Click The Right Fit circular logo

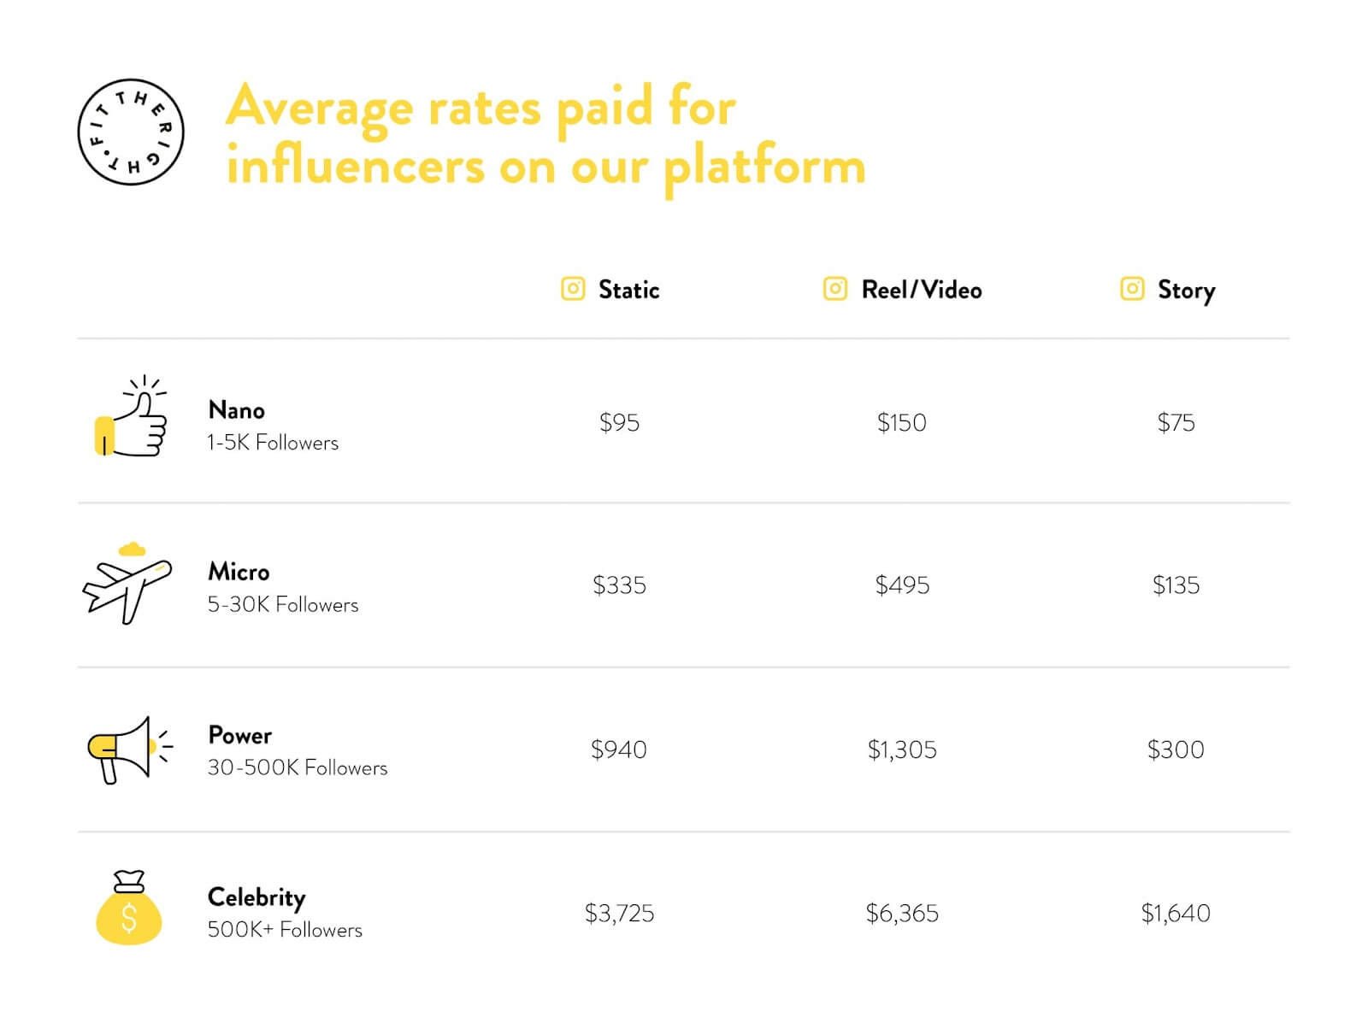pyautogui.click(x=131, y=132)
